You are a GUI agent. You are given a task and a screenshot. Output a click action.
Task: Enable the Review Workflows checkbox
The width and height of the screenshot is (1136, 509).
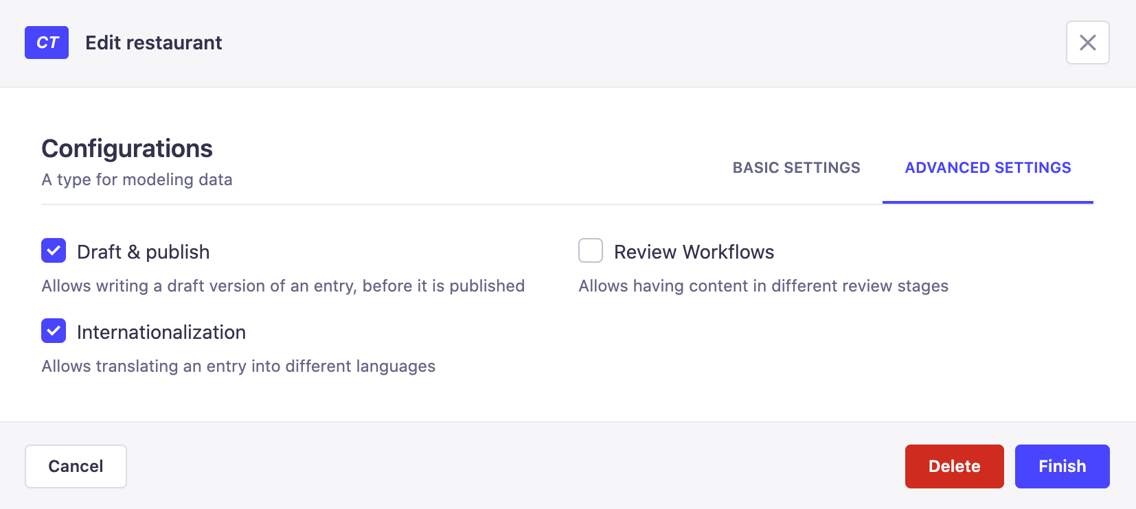(591, 251)
